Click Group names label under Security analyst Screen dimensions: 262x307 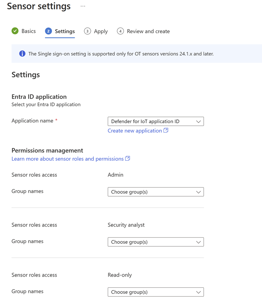click(x=27, y=241)
